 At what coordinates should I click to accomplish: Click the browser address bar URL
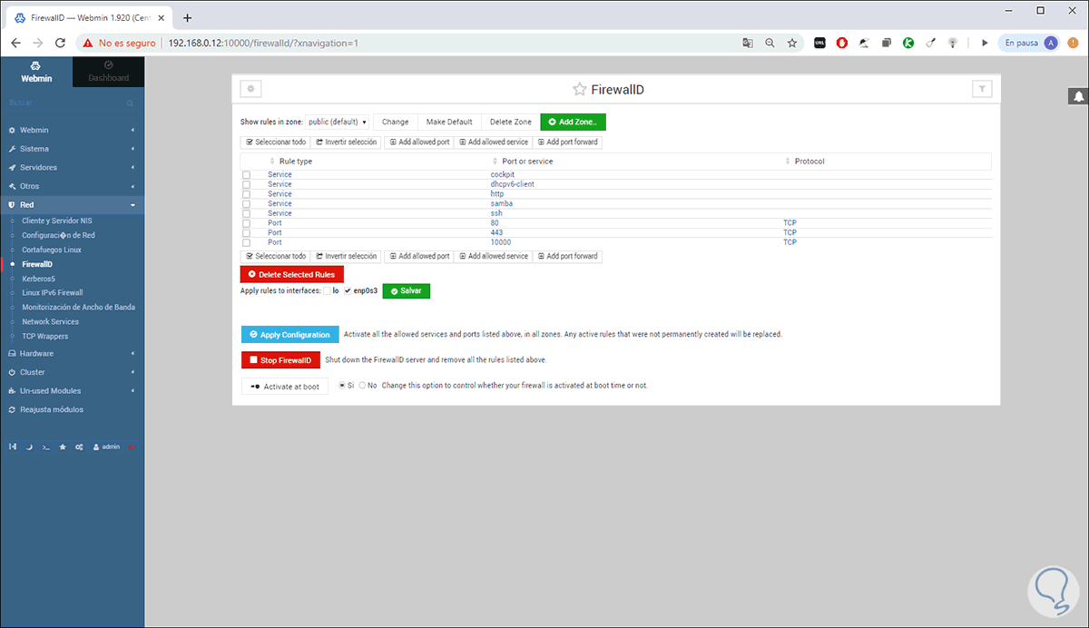click(x=264, y=43)
